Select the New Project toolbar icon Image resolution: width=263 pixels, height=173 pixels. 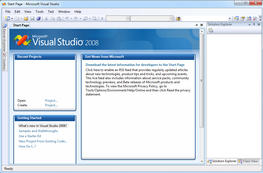8,18
